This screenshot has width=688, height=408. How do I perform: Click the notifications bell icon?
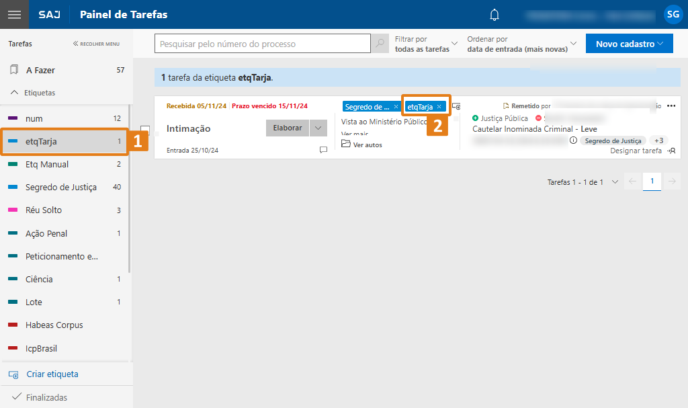point(494,15)
